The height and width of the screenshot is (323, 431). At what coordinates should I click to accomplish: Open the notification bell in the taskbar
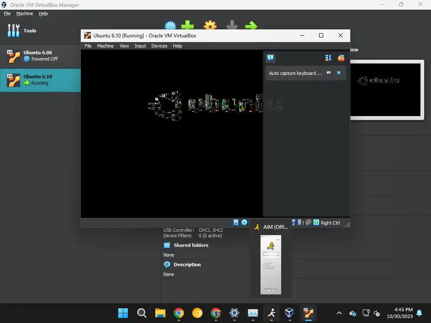click(420, 313)
